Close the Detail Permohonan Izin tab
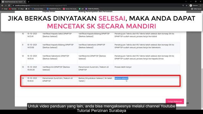 tap(24, 2)
